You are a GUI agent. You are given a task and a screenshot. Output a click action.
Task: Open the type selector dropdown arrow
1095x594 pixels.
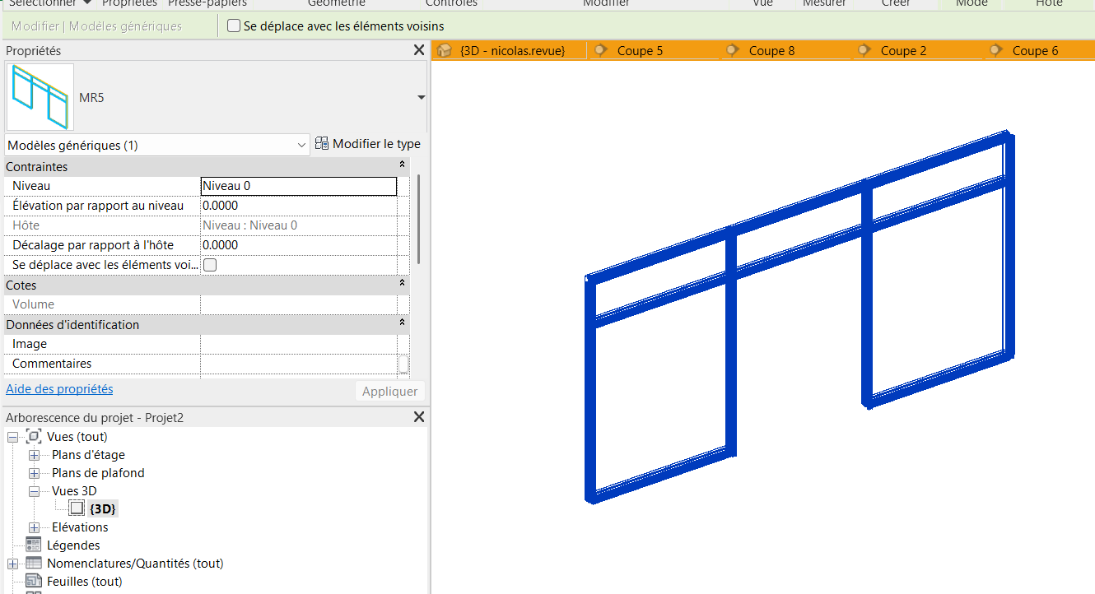tap(421, 98)
